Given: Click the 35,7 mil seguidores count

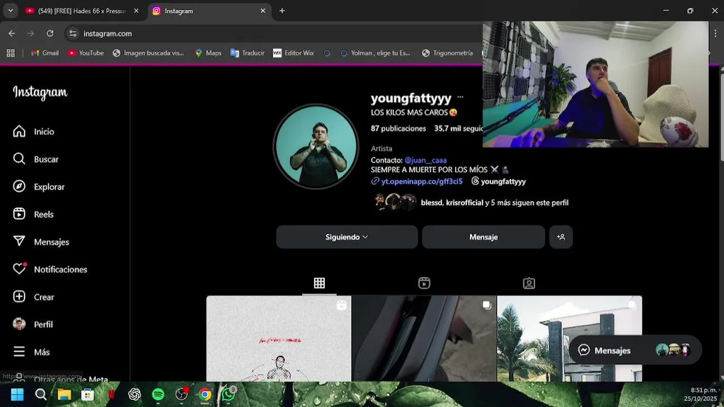Looking at the screenshot, I should click(458, 128).
